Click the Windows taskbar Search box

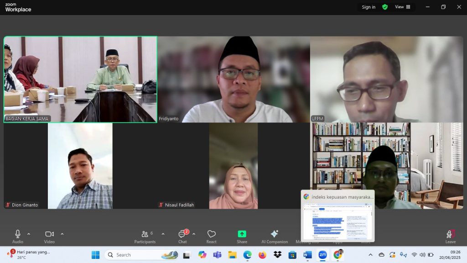coord(141,255)
